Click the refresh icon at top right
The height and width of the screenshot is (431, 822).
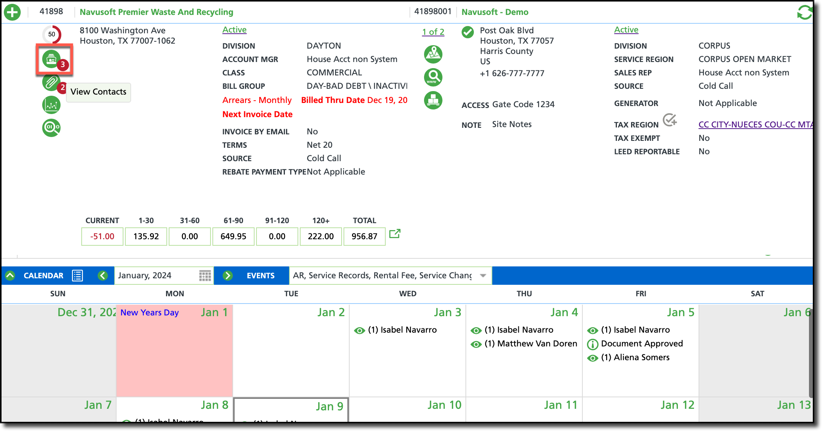point(804,12)
